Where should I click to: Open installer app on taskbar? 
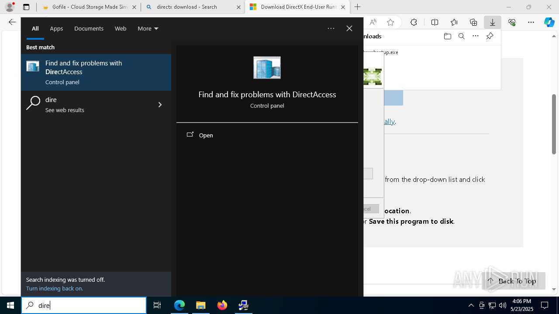pyautogui.click(x=244, y=305)
